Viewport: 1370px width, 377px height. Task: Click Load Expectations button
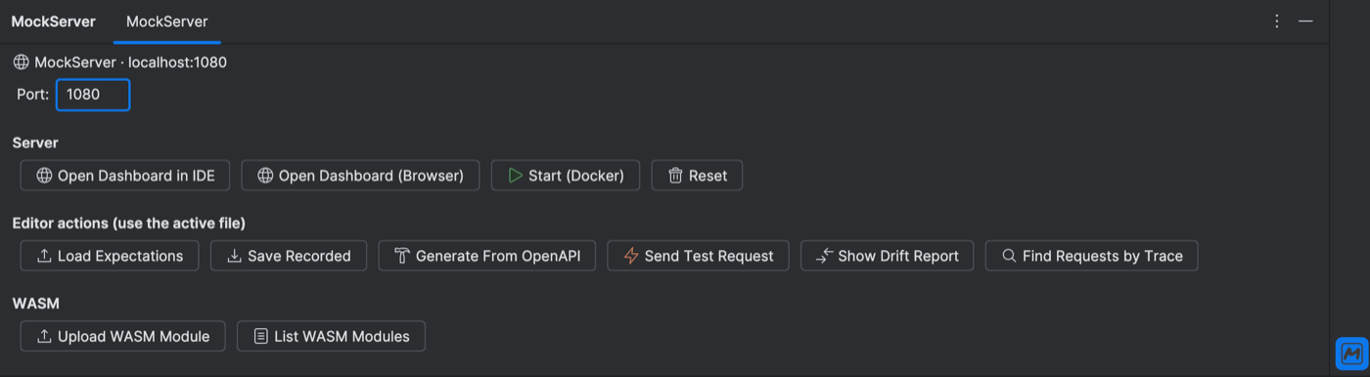pyautogui.click(x=110, y=256)
